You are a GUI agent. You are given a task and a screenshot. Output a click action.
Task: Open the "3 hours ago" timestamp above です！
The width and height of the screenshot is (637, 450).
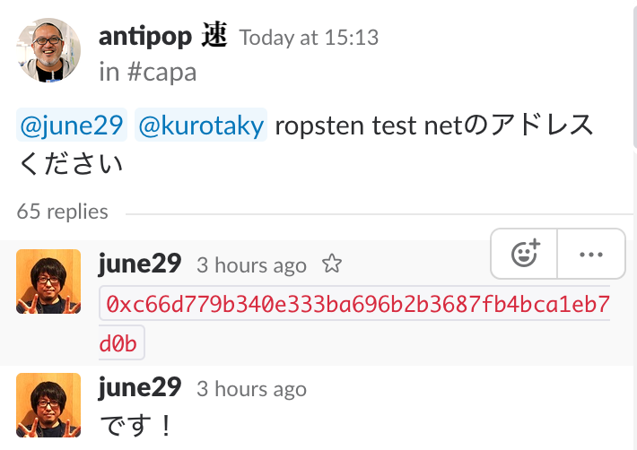(251, 389)
